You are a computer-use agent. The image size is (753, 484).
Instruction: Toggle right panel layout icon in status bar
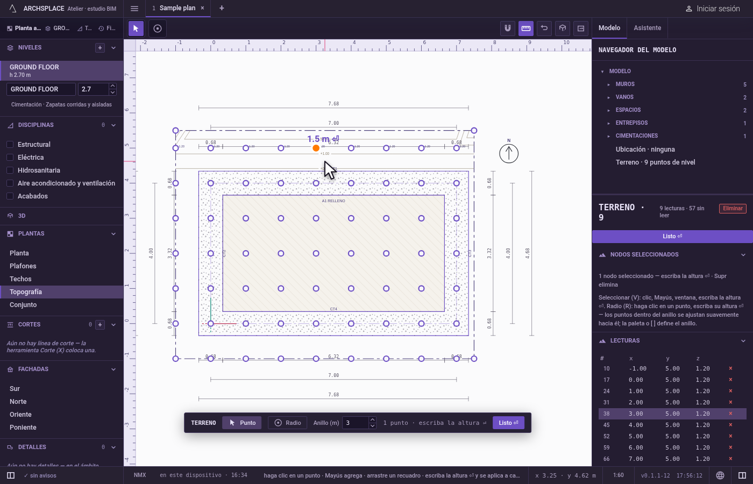742,475
